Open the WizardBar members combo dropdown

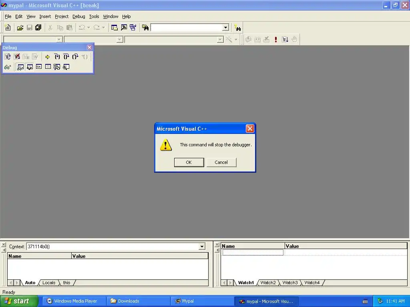coord(220,40)
